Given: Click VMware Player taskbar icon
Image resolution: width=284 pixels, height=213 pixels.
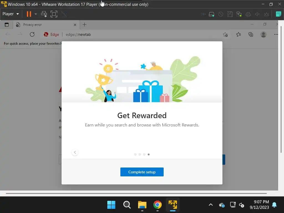Looking at the screenshot, I should 173,205.
